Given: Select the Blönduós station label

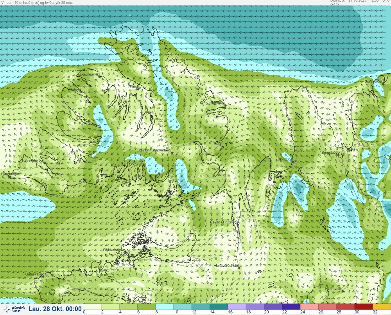Looking at the screenshot, I should (285, 159).
